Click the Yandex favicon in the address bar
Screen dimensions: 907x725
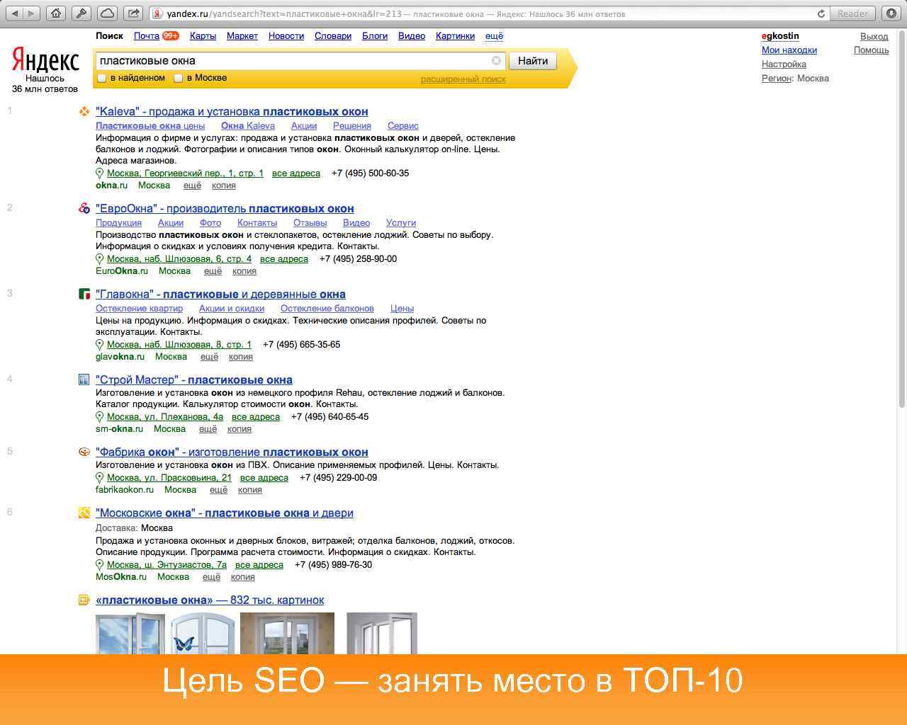tap(155, 12)
